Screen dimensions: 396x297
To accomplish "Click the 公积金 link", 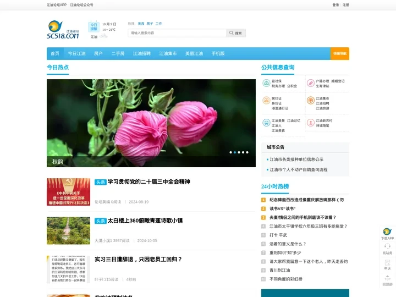I will click(x=292, y=86).
